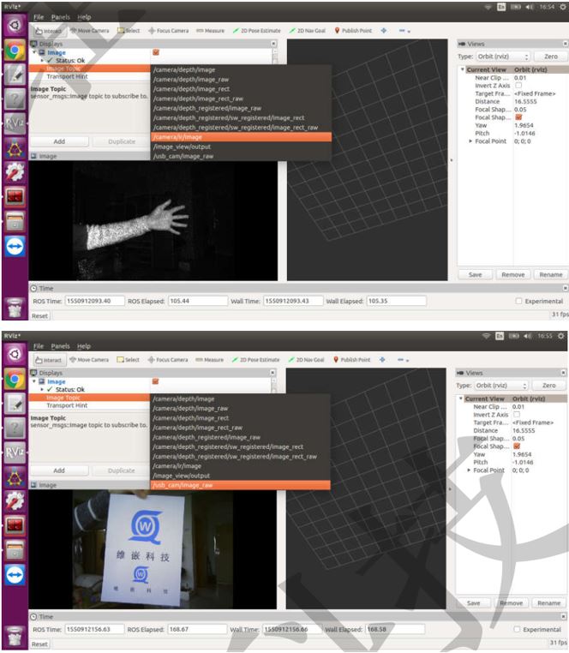
Task: Activate the Measure tool in upper RViz toolbar
Action: coord(212,31)
